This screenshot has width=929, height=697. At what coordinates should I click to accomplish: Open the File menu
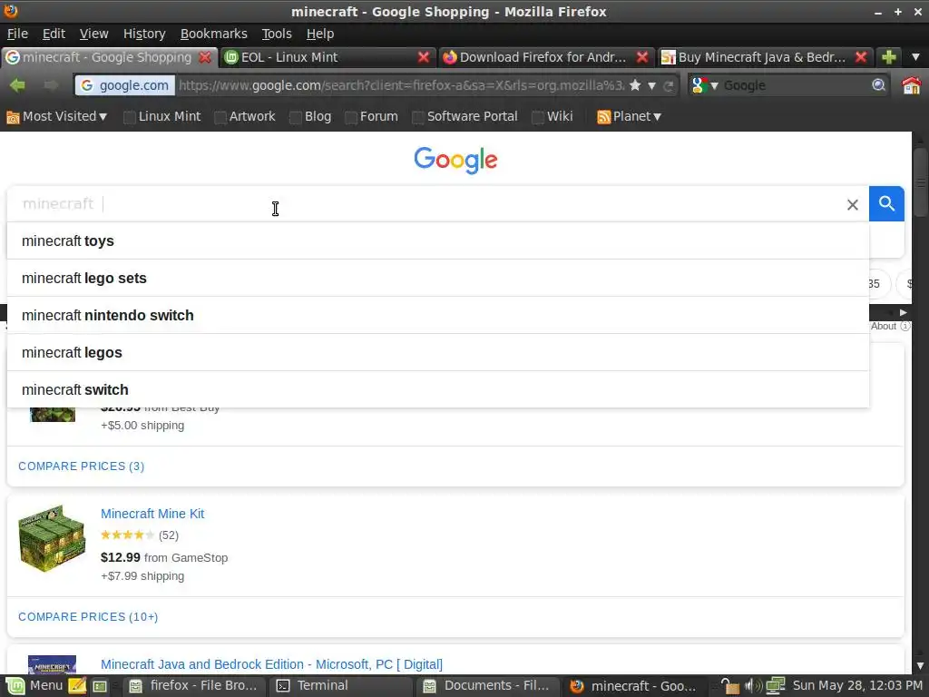(17, 34)
